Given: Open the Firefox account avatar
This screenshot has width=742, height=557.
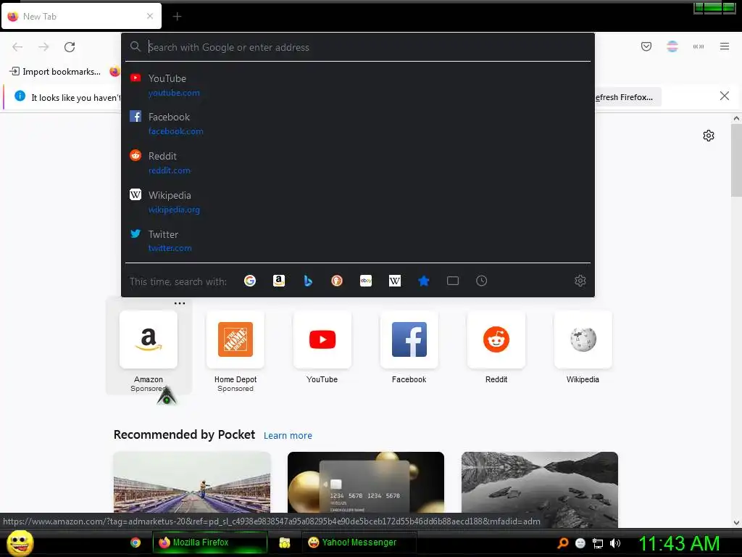Looking at the screenshot, I should [x=672, y=46].
